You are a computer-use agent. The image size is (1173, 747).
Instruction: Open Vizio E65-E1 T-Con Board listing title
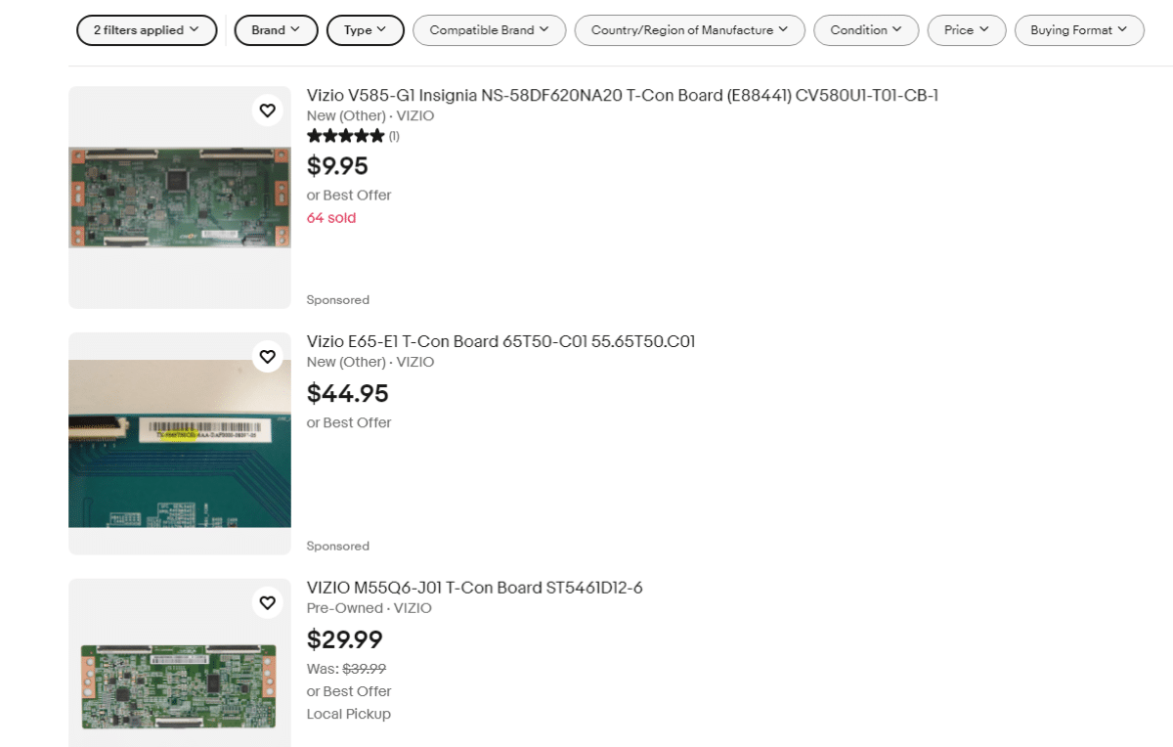(500, 341)
